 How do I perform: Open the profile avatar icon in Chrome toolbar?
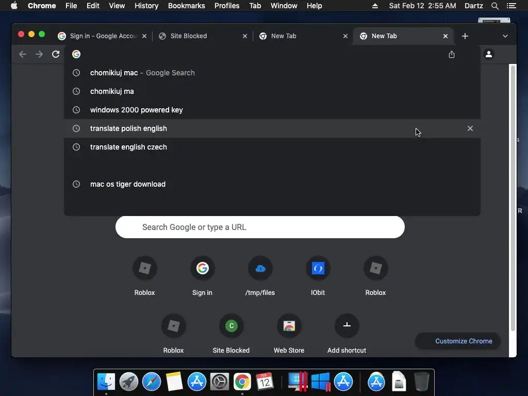(489, 54)
